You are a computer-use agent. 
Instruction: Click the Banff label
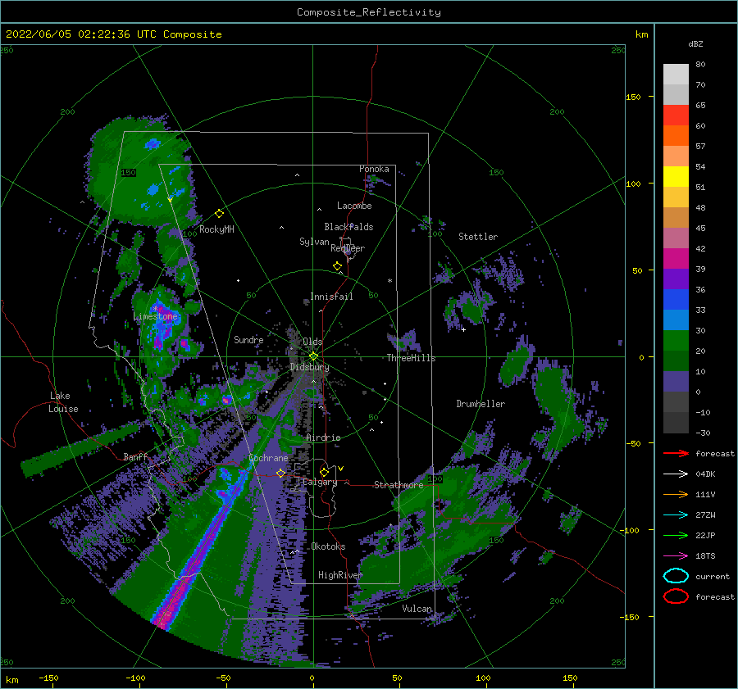[x=135, y=456]
